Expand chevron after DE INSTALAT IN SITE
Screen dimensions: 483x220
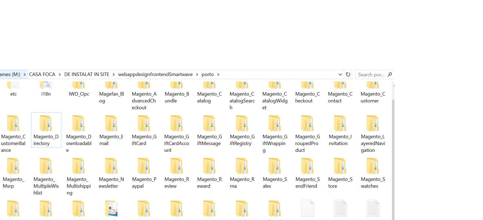click(114, 74)
